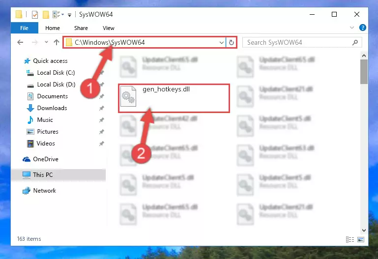This screenshot has width=378, height=259.
Task: Select Quick access in navigation pane
Action: tap(50, 61)
